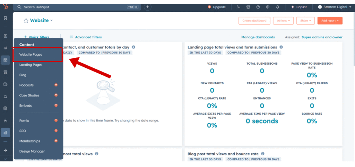The image size is (355, 167).
Task: Click the info icon beside Landing page title
Action: (281, 47)
